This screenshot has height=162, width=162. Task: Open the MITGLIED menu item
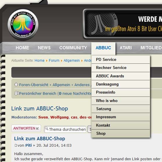click(151, 48)
